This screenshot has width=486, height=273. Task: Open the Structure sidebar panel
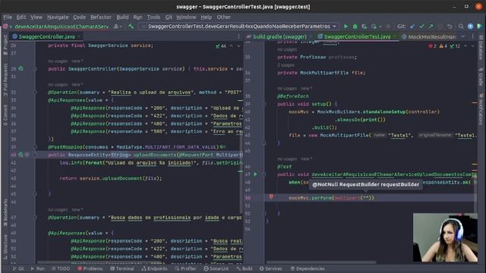[5, 246]
